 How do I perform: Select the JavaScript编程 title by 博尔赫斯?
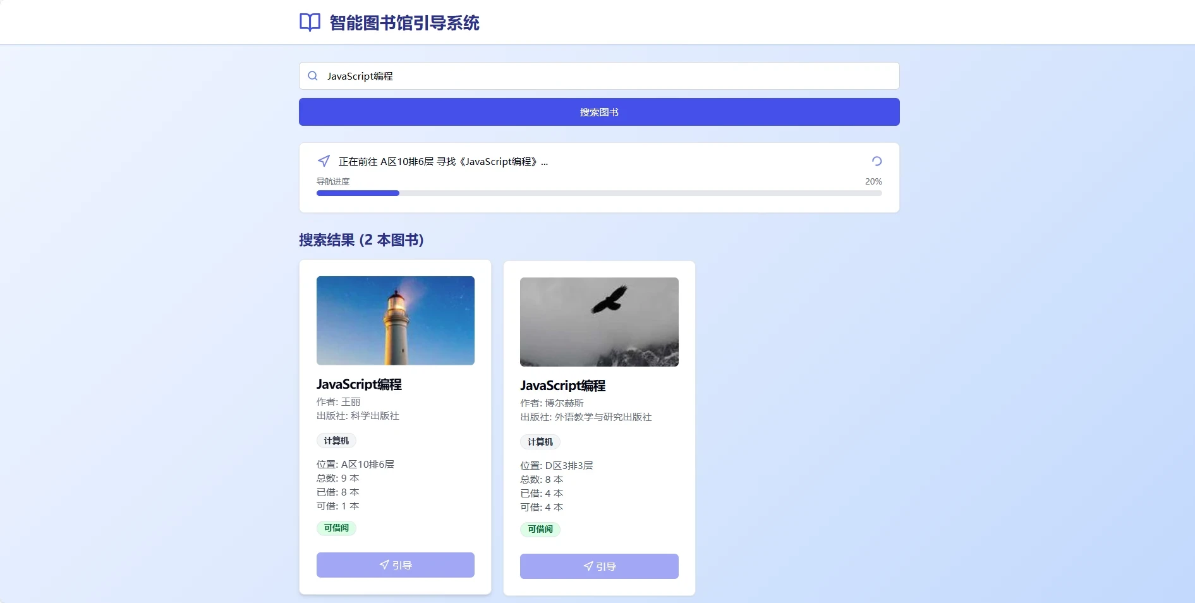pyautogui.click(x=562, y=386)
